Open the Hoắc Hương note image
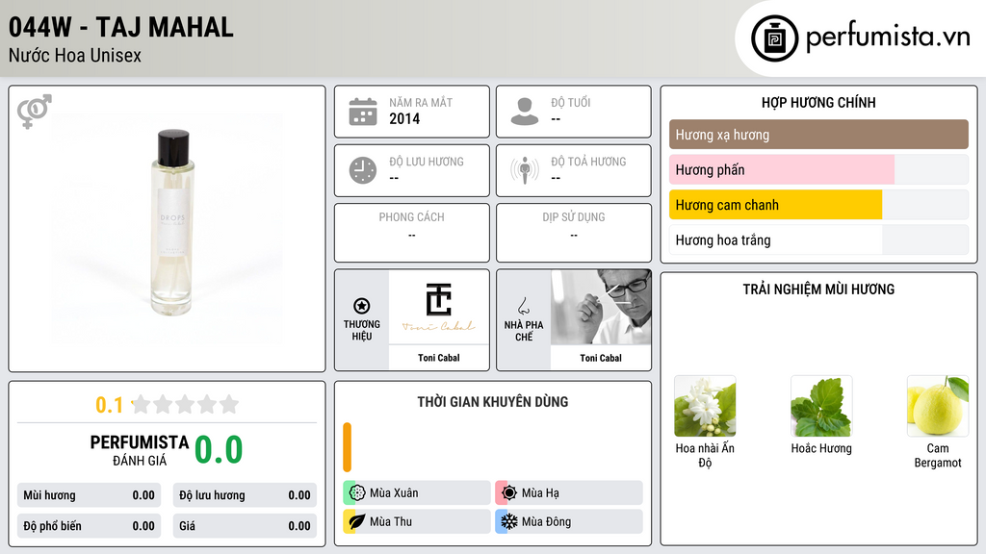The image size is (986, 554). [821, 406]
